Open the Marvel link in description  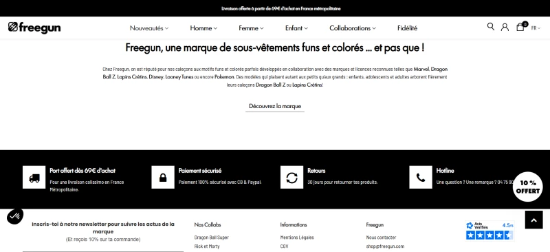(x=421, y=69)
